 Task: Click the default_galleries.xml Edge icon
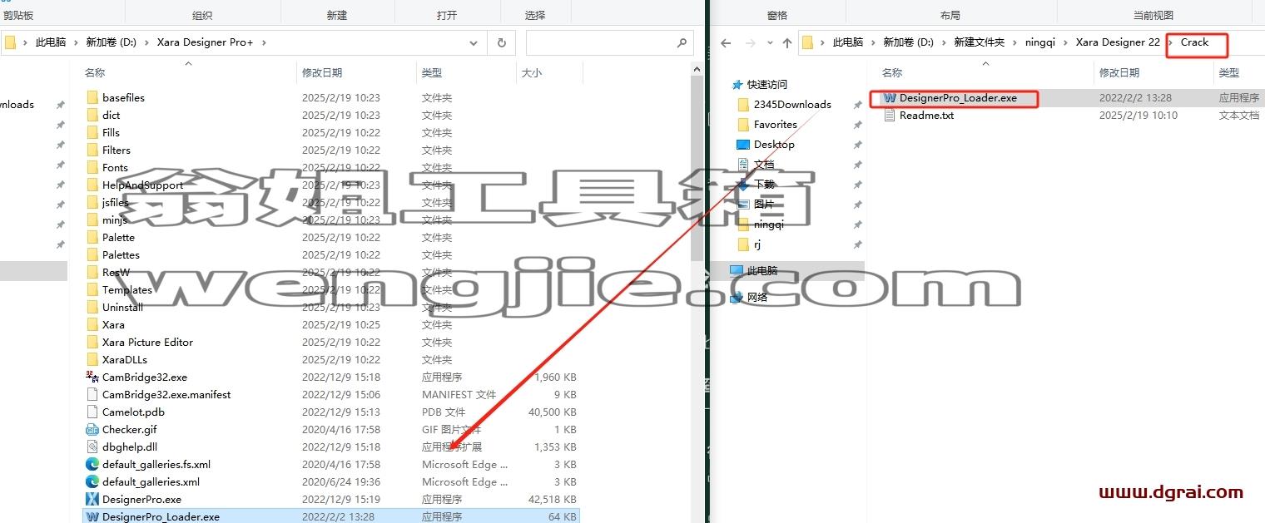pos(92,481)
